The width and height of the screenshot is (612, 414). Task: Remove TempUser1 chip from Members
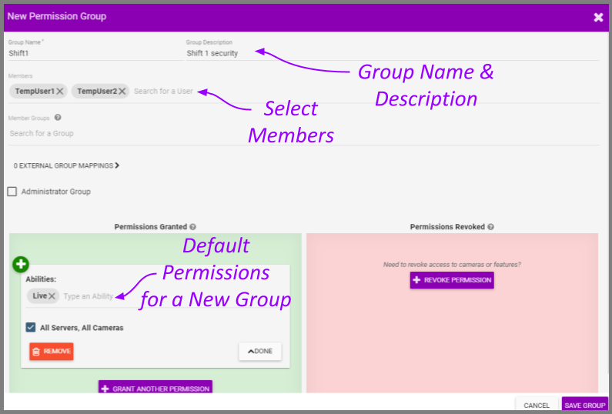60,92
